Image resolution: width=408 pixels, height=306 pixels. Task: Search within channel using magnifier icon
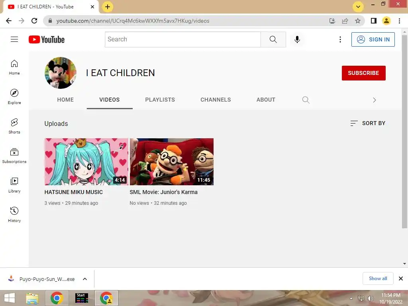[306, 100]
